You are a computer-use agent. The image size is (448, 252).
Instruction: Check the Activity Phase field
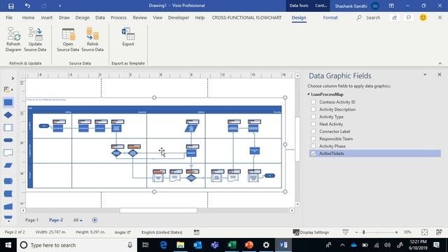pos(314,146)
